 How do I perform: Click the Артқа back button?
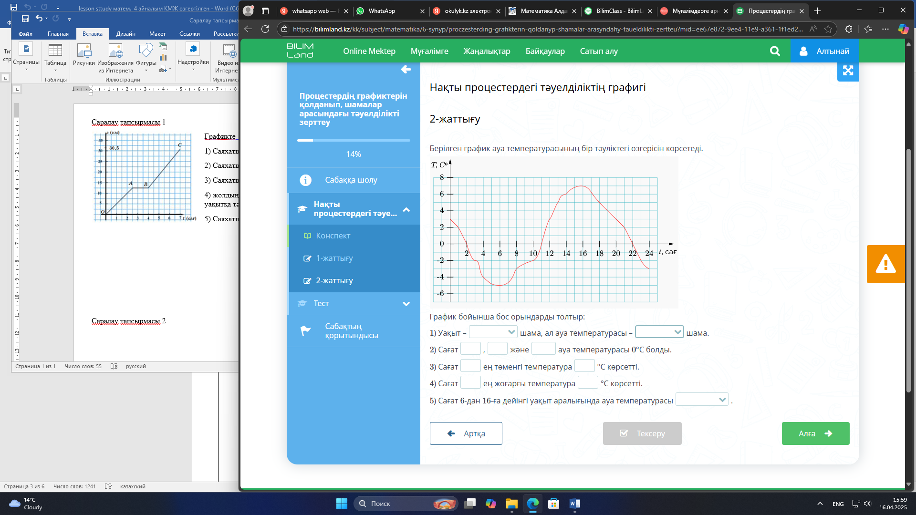pos(466,433)
